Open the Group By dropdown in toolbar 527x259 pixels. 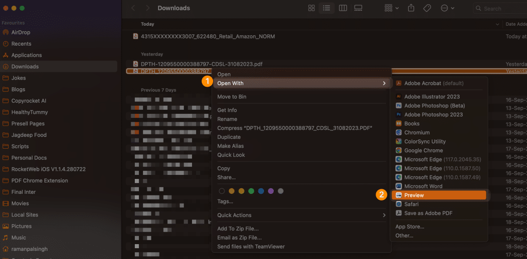coord(392,8)
